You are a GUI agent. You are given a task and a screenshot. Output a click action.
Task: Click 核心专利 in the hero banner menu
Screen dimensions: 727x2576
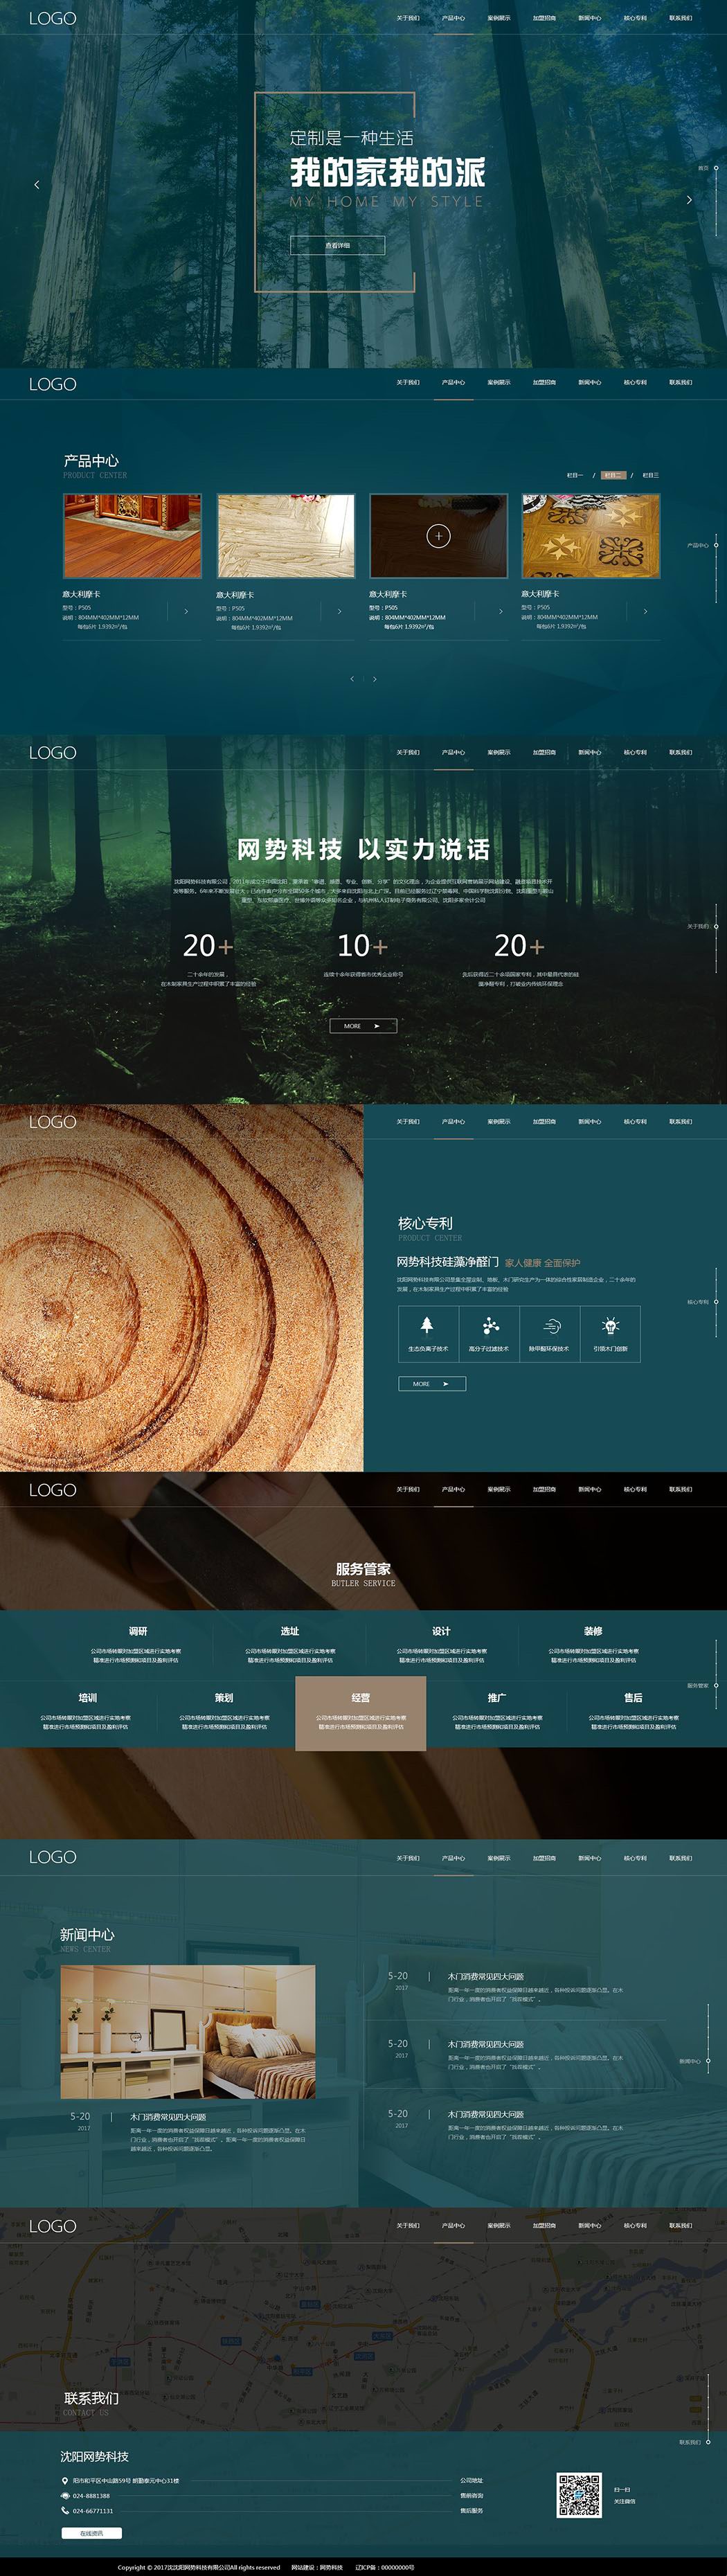(x=635, y=18)
